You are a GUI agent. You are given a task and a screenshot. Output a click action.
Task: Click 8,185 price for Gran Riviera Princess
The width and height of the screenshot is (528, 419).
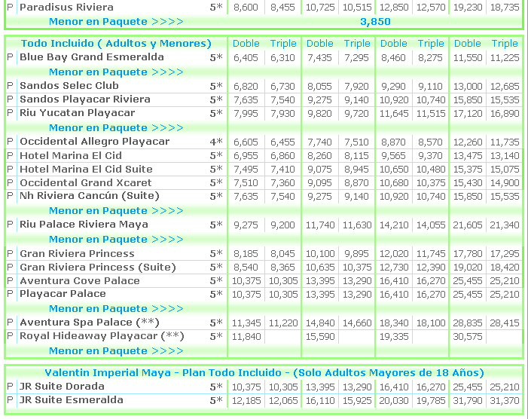[x=246, y=254]
